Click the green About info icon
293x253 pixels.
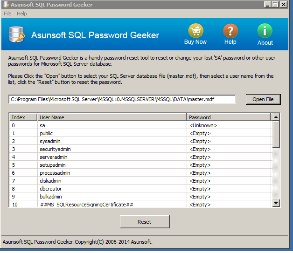[x=265, y=31]
